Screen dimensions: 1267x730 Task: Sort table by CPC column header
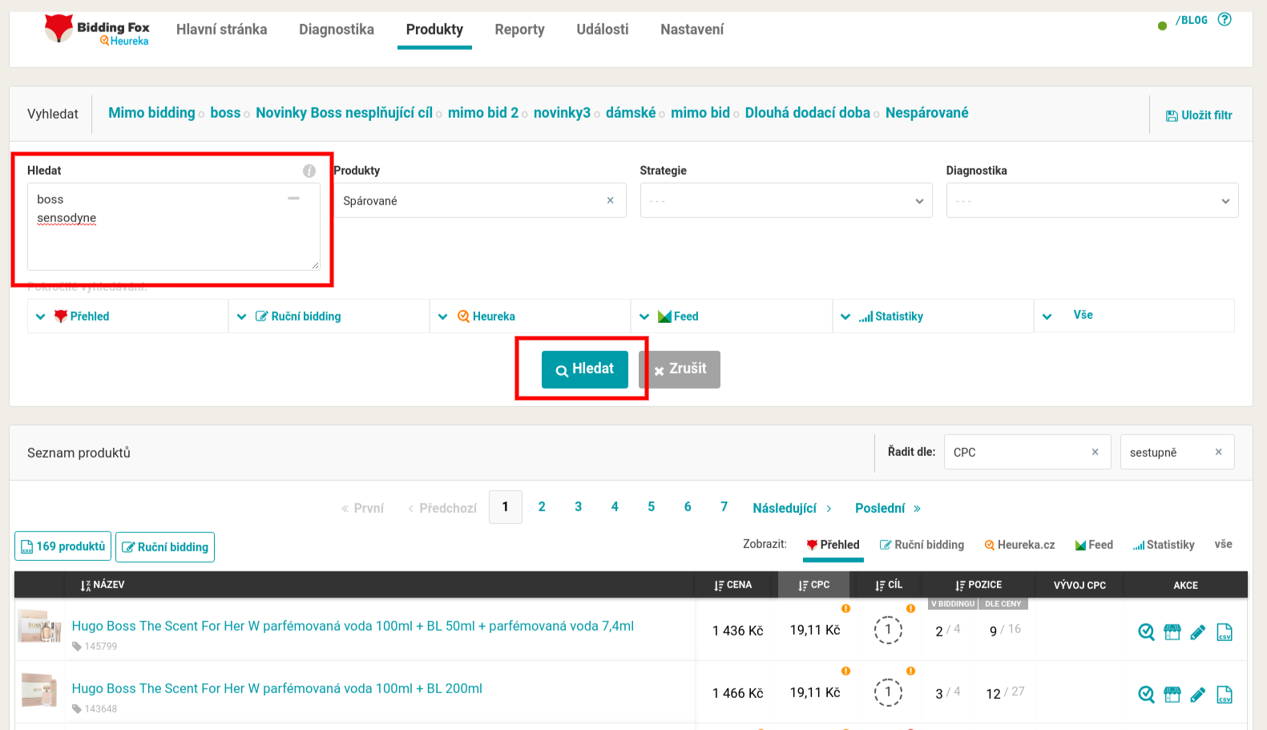pos(814,585)
